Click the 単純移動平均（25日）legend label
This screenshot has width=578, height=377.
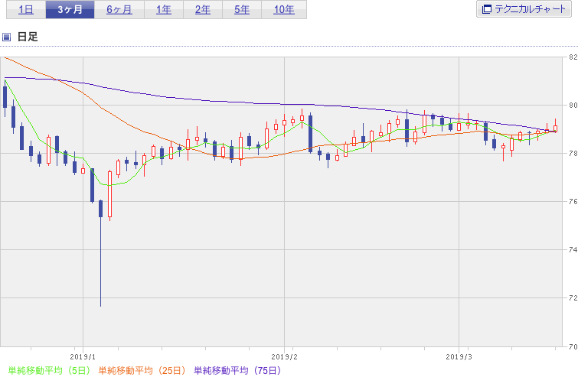coord(142,370)
